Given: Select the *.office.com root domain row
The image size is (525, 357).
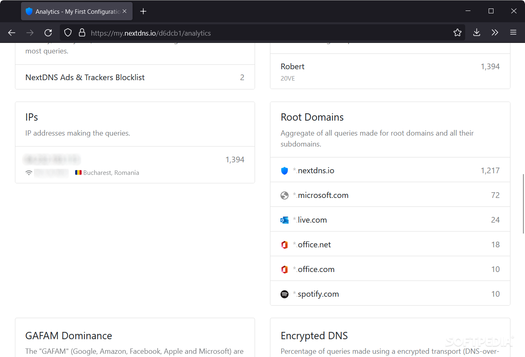Looking at the screenshot, I should [390, 269].
